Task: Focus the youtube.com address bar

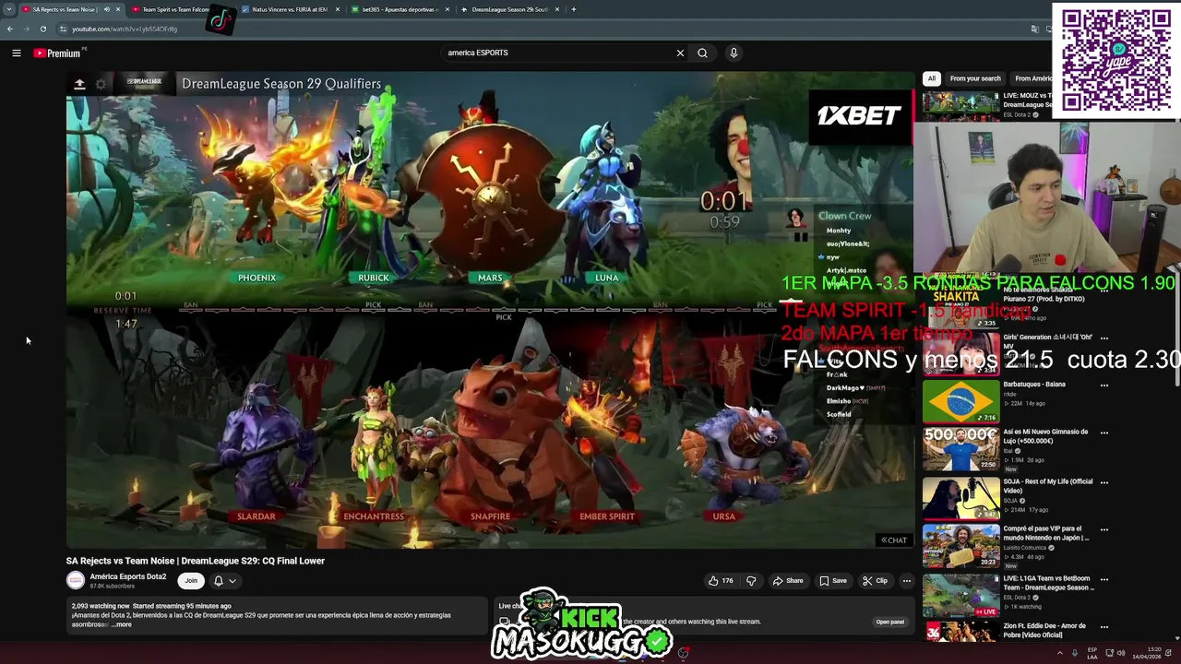Action: point(544,29)
